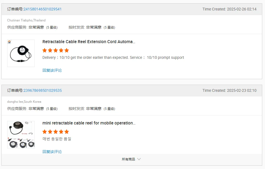Click the fifth star of the mini reel rating
This screenshot has width=265, height=169.
(x=67, y=132)
